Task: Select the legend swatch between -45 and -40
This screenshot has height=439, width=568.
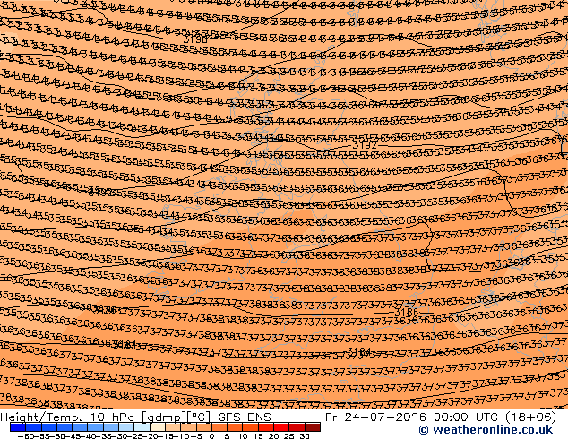Action: click(x=80, y=427)
